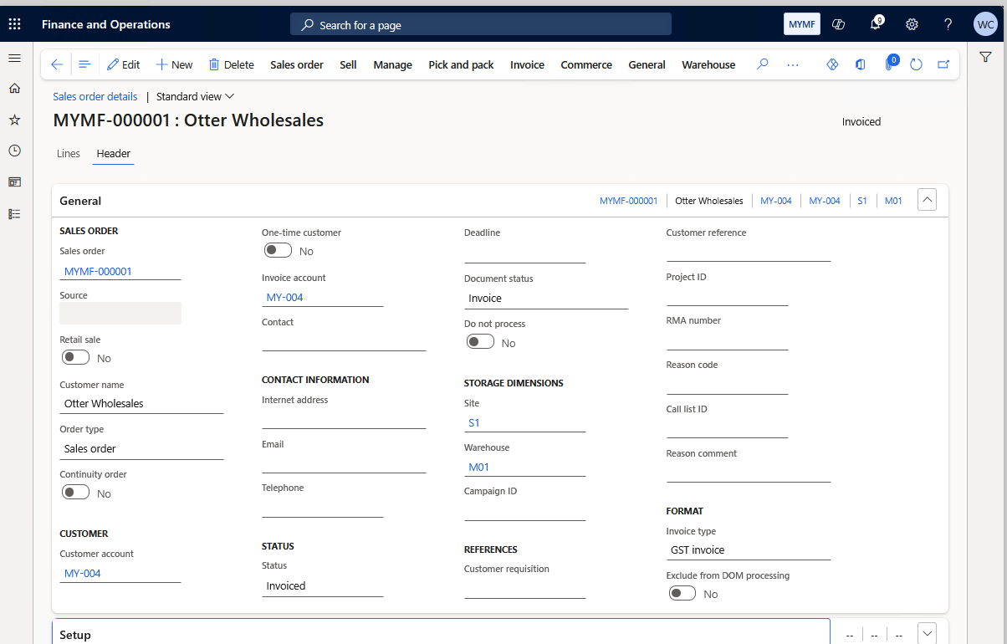This screenshot has width=1007, height=644.
Task: Open the Power Apps diamond icon
Action: click(x=832, y=64)
